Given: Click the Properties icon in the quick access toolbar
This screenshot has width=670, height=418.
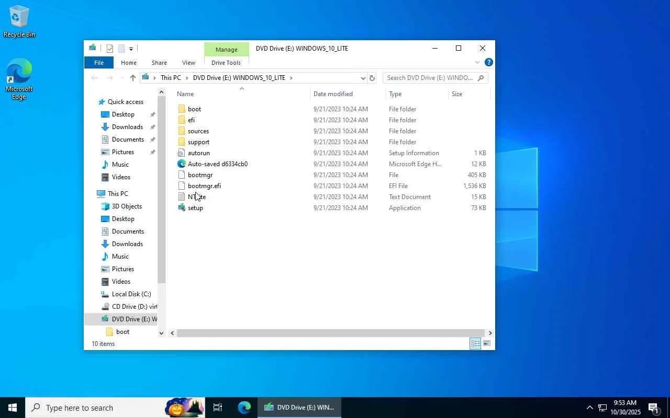Looking at the screenshot, I should click(109, 49).
